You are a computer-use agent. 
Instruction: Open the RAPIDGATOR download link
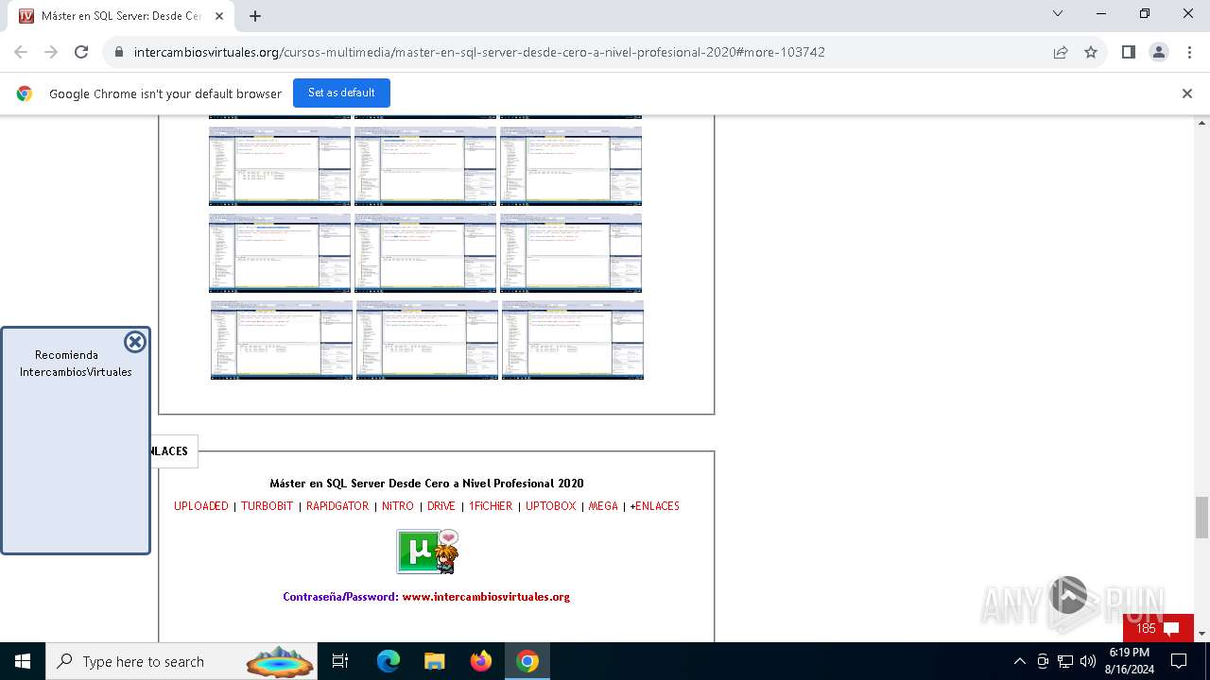coord(337,506)
